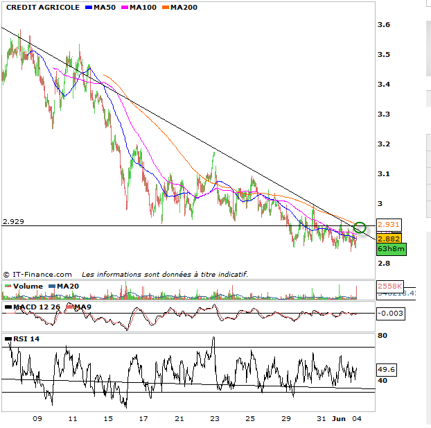The height and width of the screenshot is (428, 431).
Task: Click the Jun date on the time axis
Action: tap(340, 418)
